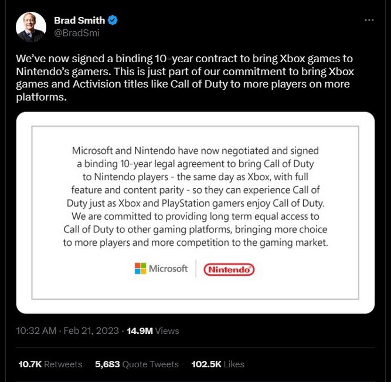The width and height of the screenshot is (391, 382).
Task: Click the red Nintendo logo
Action: (229, 269)
